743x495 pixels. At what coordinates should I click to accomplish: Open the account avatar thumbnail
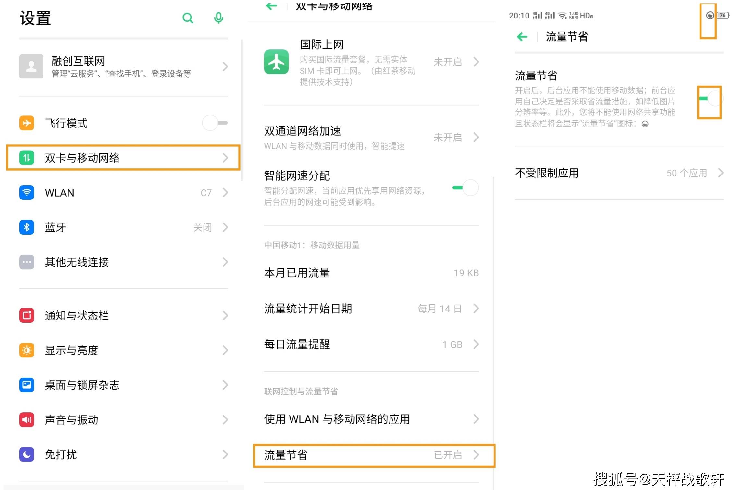31,66
